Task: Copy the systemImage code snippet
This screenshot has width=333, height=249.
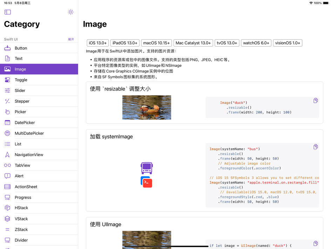Action: pos(315,147)
